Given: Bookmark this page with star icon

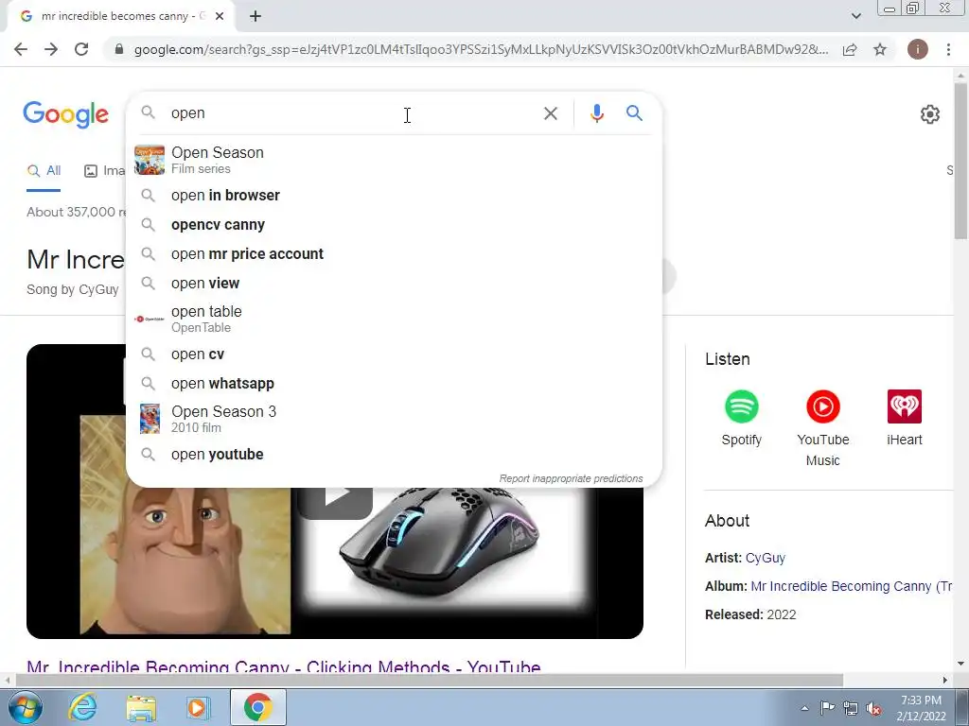Looking at the screenshot, I should click(x=880, y=49).
